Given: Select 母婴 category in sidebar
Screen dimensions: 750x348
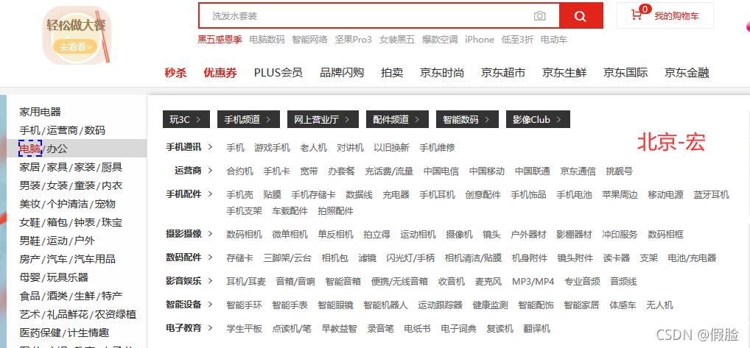Looking at the screenshot, I should click(30, 278).
